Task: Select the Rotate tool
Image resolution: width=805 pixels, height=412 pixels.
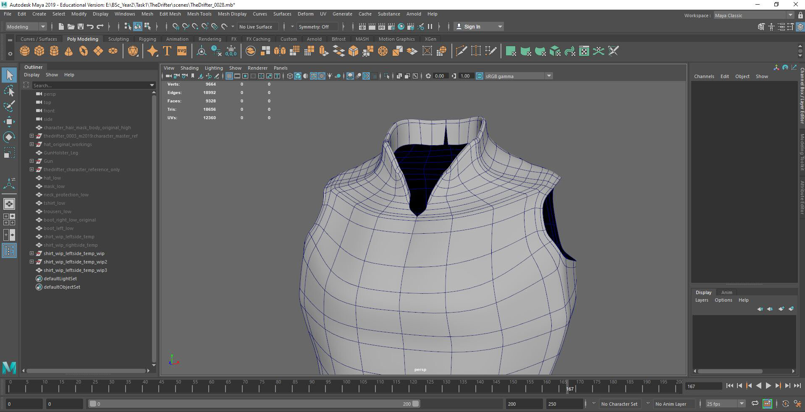Action: point(9,136)
